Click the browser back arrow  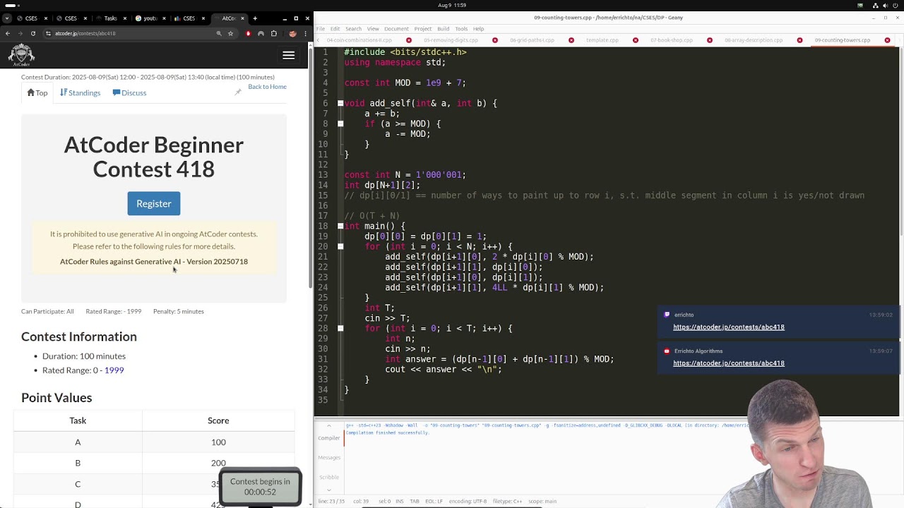(x=8, y=33)
